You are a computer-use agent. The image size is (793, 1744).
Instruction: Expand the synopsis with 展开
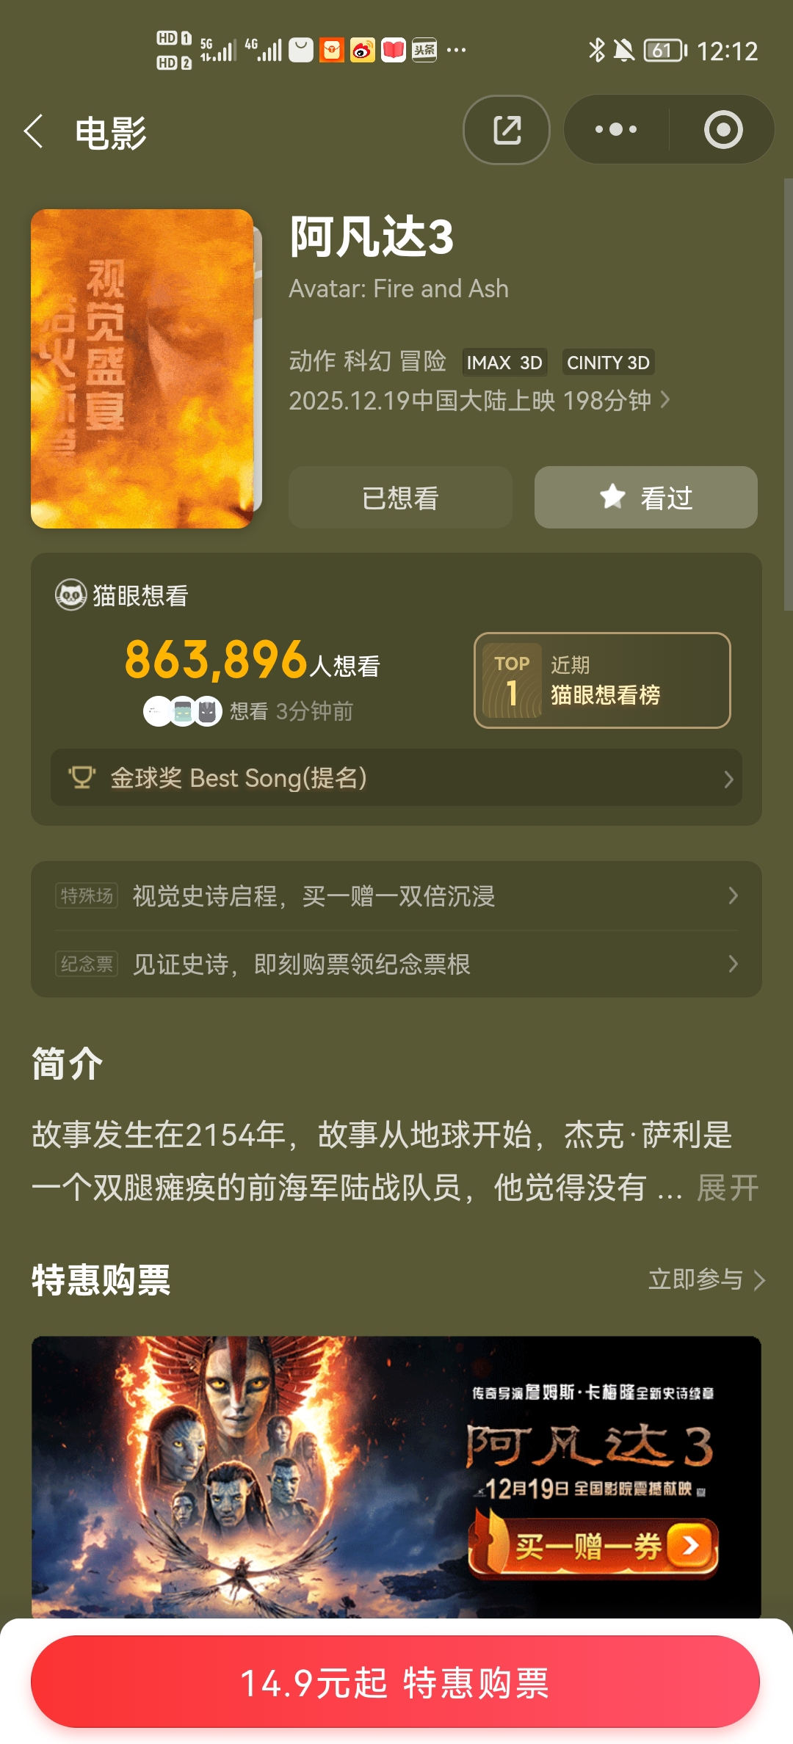pos(727,1187)
